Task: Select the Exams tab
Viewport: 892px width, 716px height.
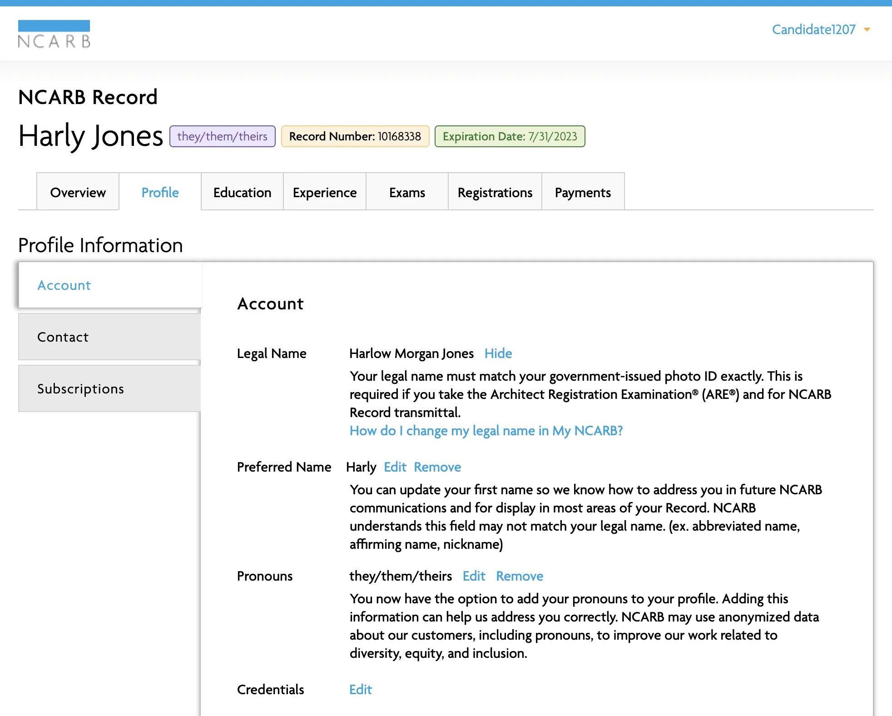Action: pyautogui.click(x=406, y=191)
